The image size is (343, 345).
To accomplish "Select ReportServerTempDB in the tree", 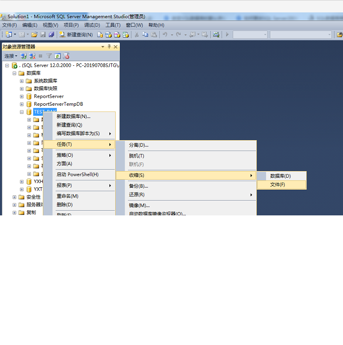I will (x=58, y=104).
